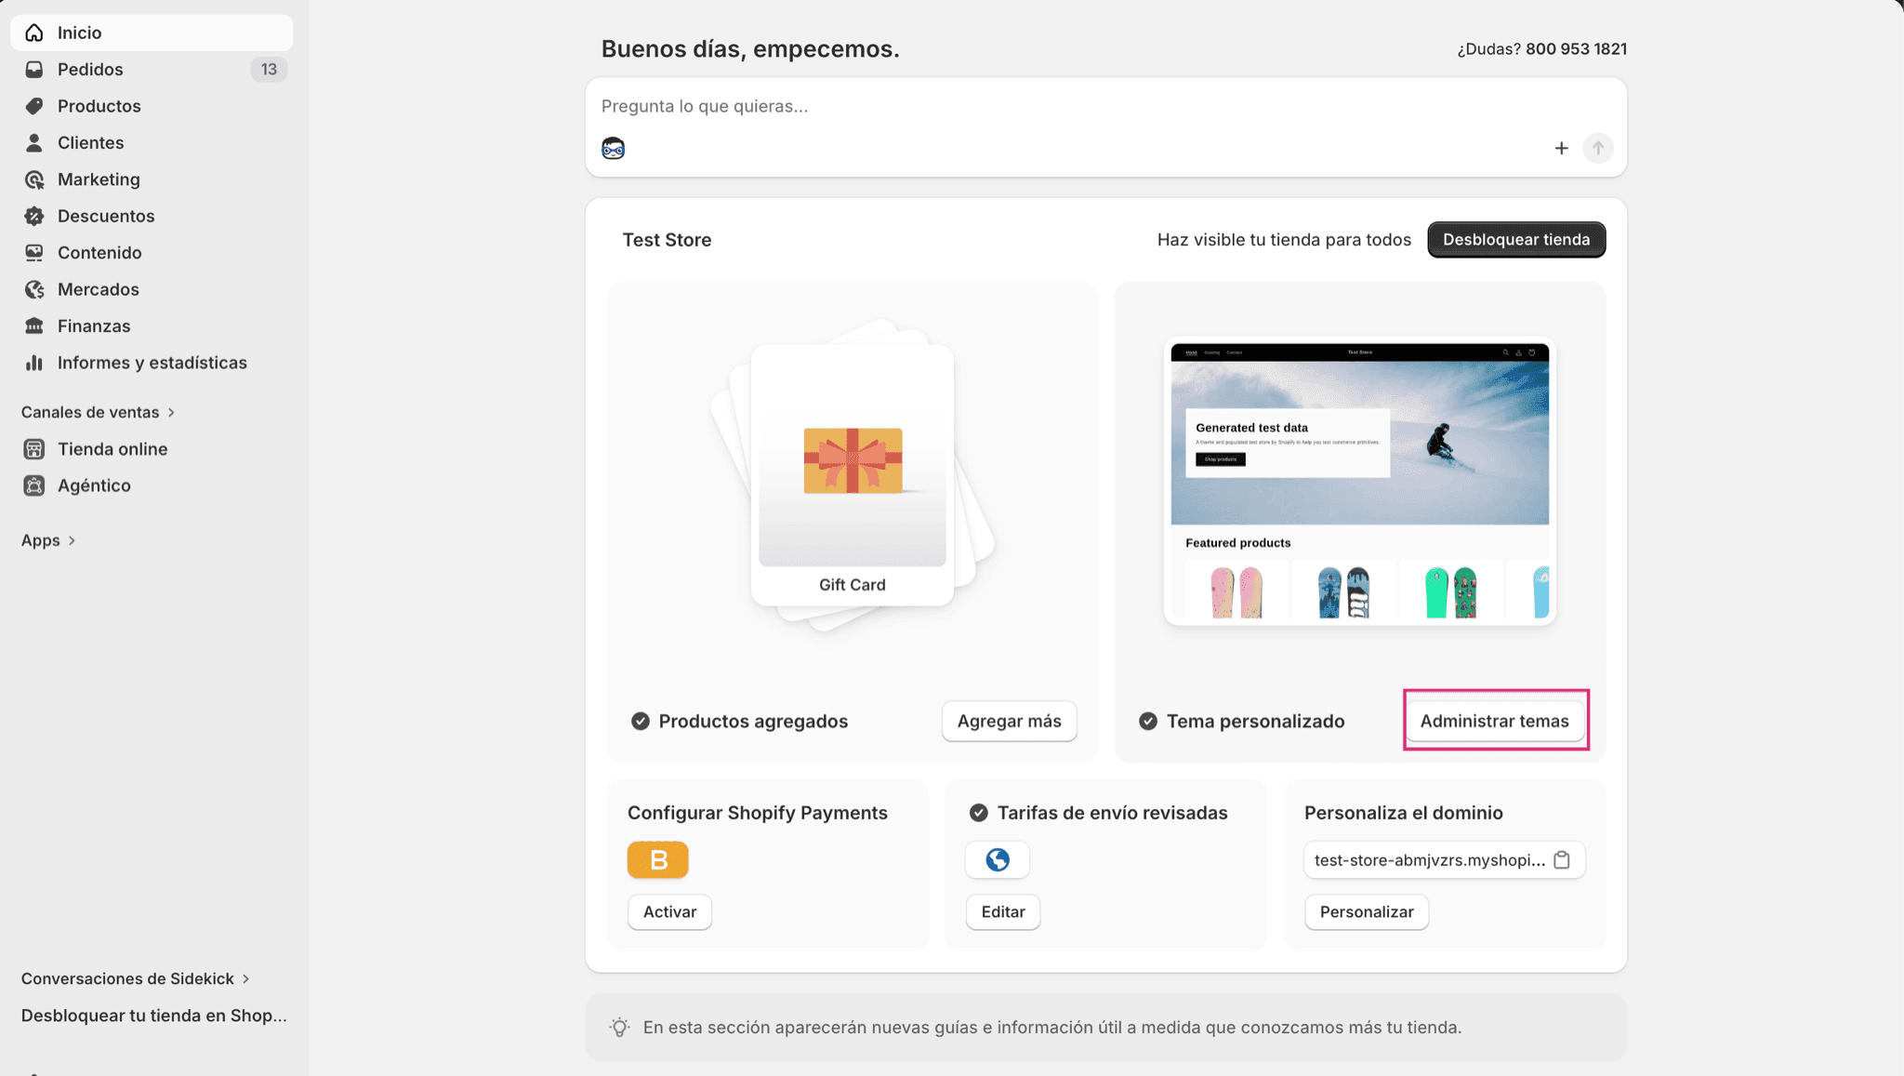This screenshot has width=1904, height=1076.
Task: Click the Finanzas bank icon
Action: 34,325
